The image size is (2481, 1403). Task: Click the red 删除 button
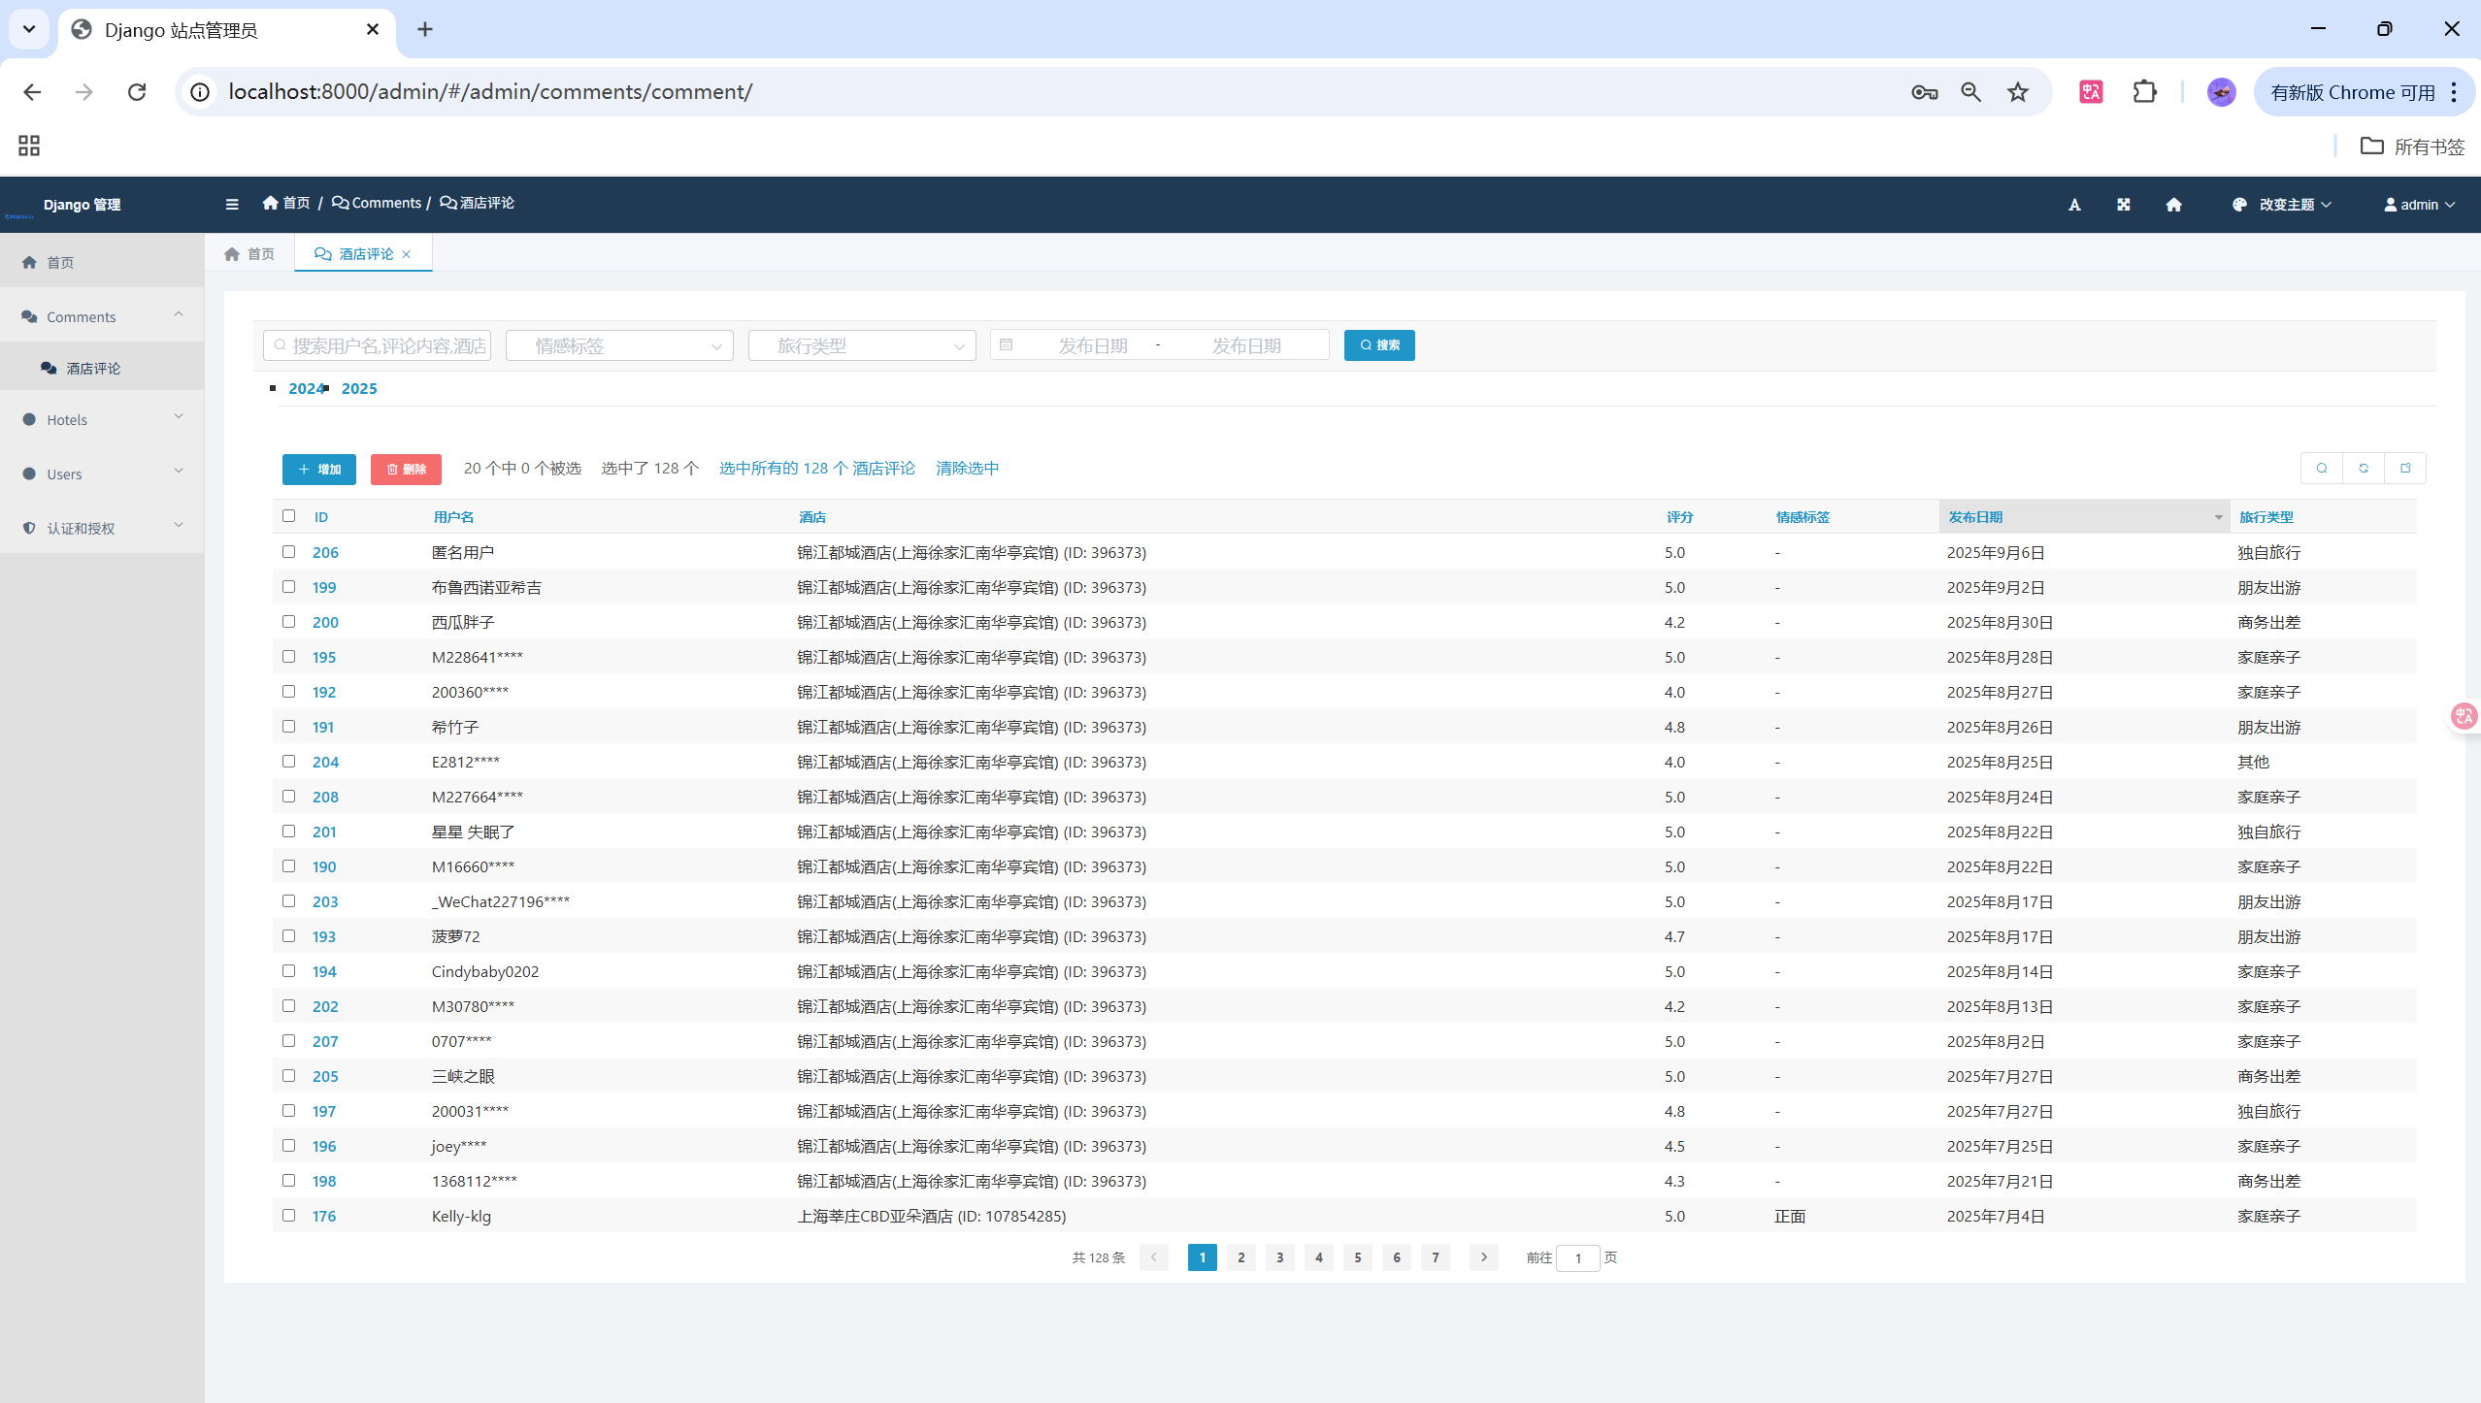click(x=406, y=470)
